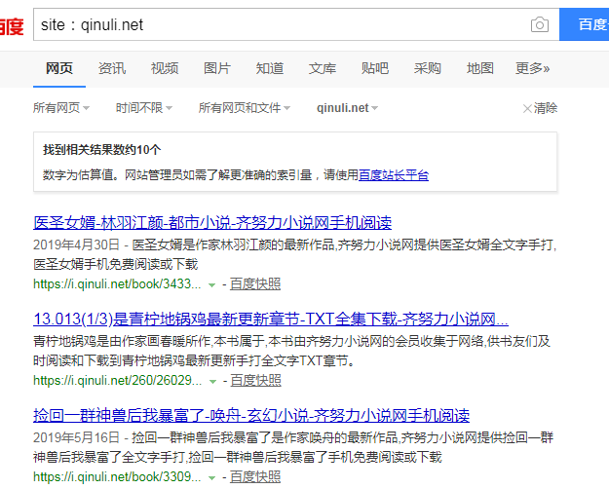Click the date 2019年4月30日
This screenshot has height=489, width=609.
point(77,244)
